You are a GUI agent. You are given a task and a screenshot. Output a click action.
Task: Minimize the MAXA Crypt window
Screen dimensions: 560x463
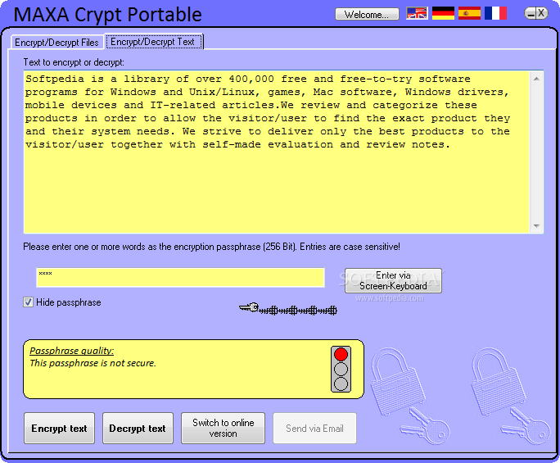point(531,14)
